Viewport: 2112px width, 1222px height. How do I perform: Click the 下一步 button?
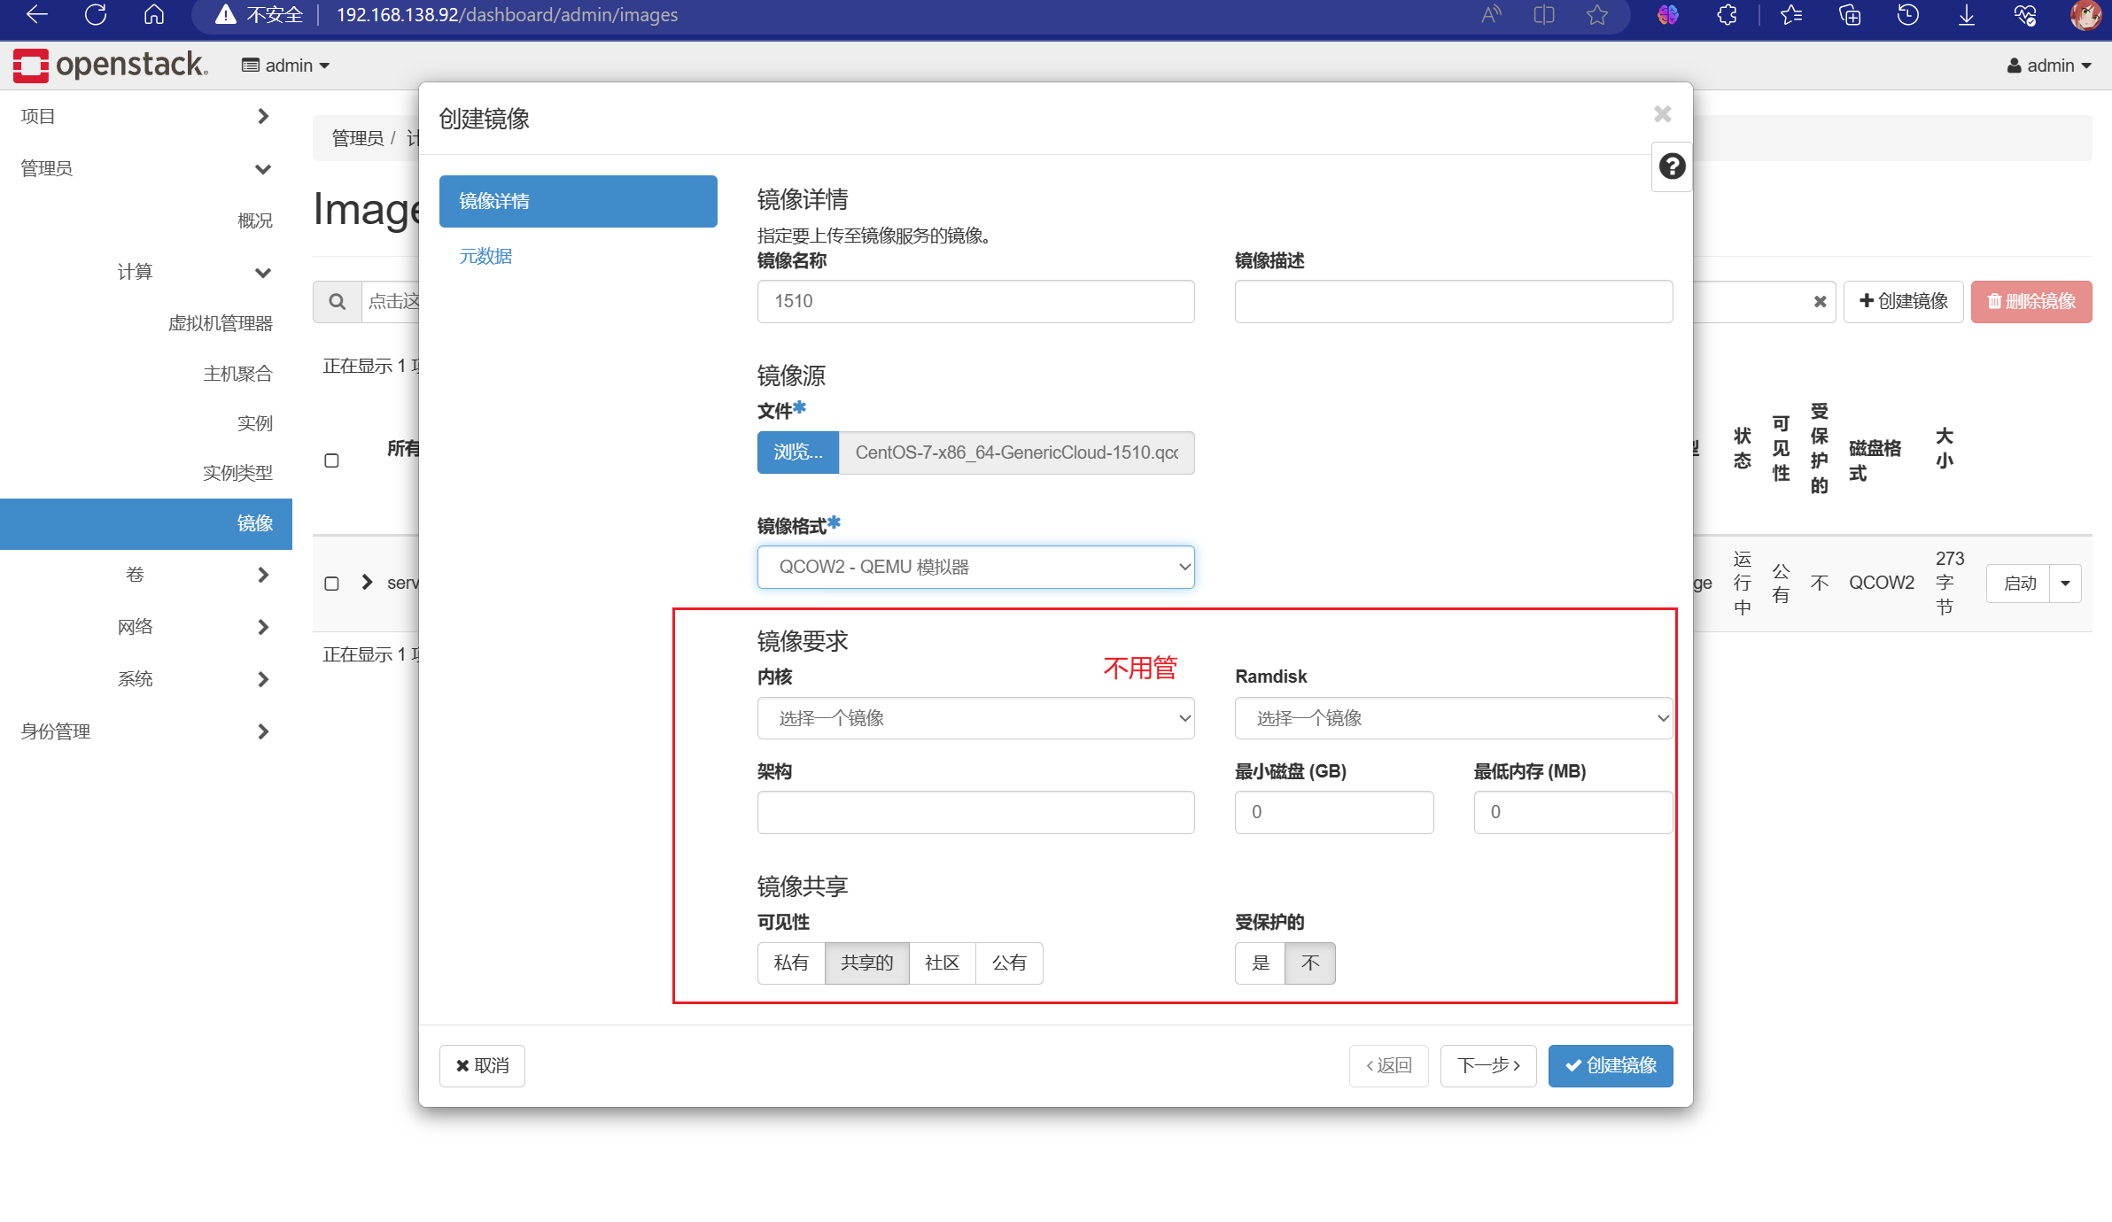1488,1065
